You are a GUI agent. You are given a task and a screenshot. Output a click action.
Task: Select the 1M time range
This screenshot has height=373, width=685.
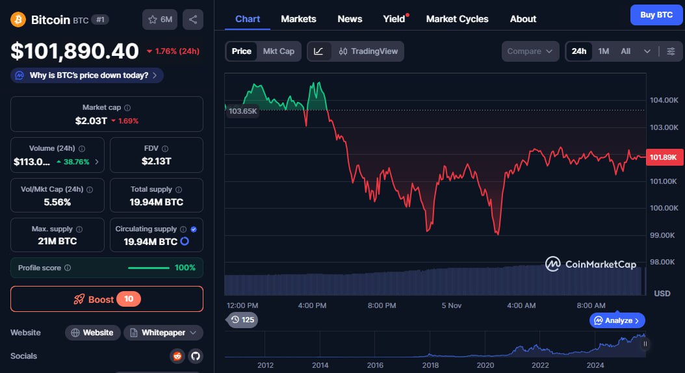point(603,51)
